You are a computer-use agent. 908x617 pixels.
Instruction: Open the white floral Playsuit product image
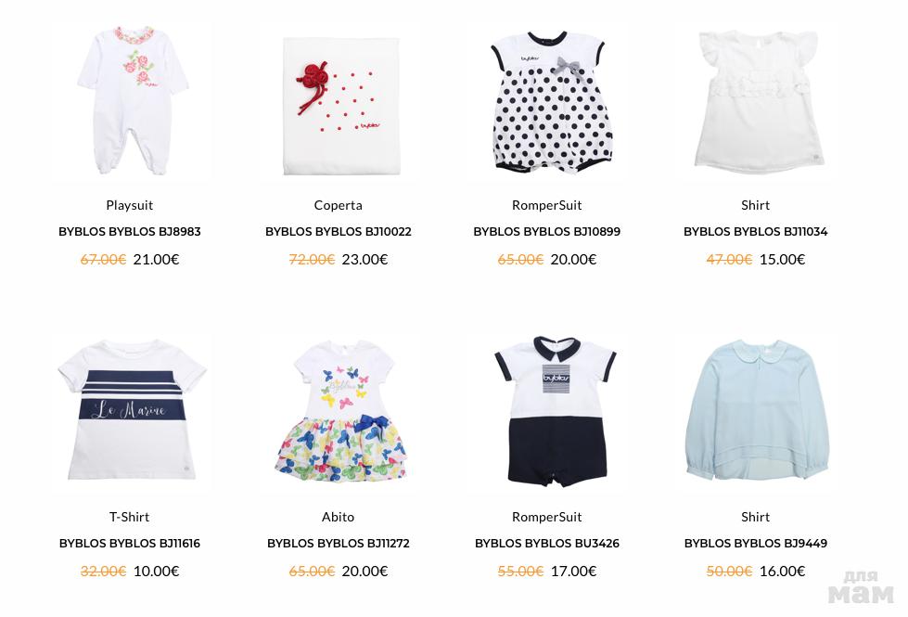point(133,100)
